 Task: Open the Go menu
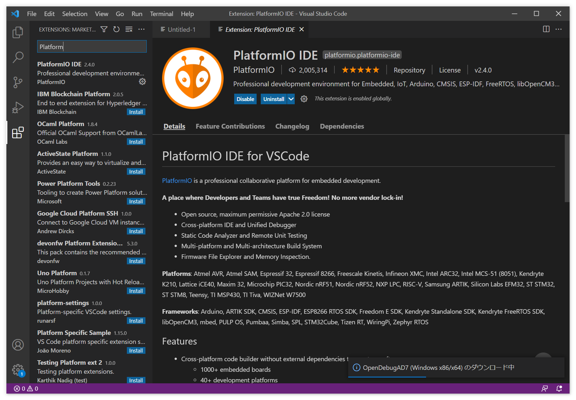pyautogui.click(x=120, y=14)
